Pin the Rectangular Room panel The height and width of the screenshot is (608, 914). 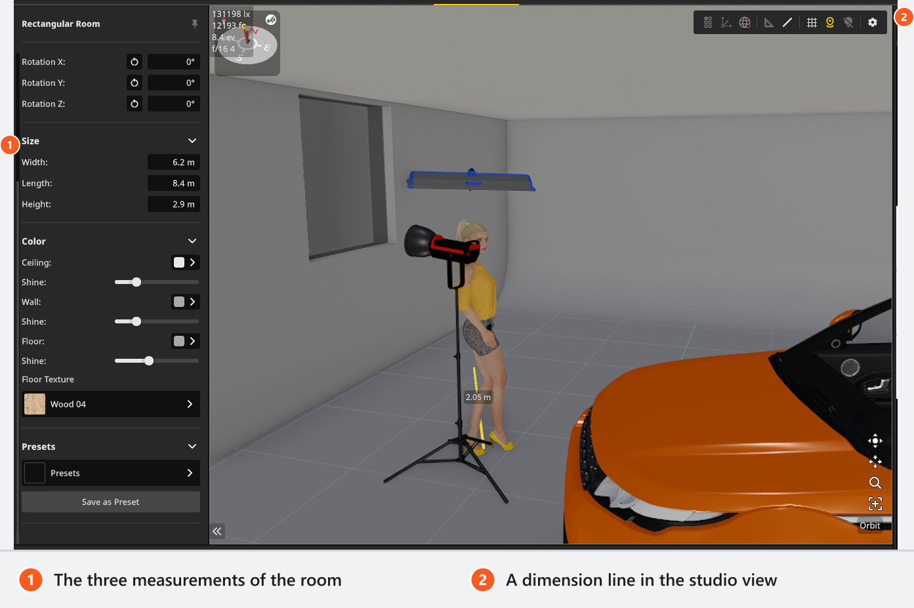195,24
